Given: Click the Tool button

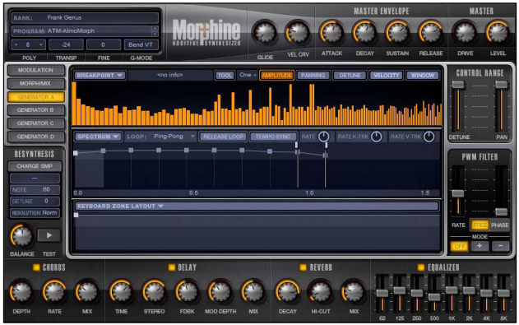Looking at the screenshot, I should (225, 75).
